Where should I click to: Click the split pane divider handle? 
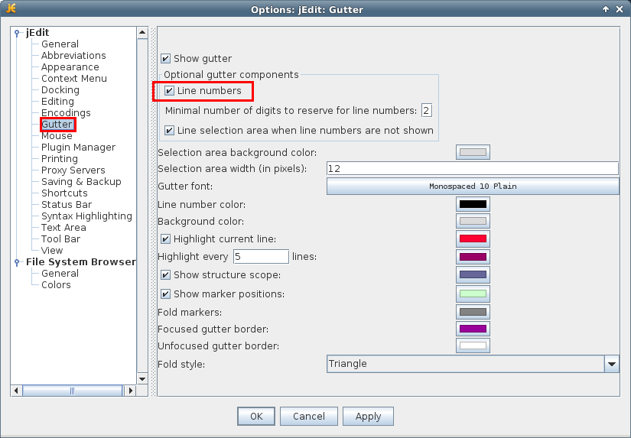coord(153,212)
